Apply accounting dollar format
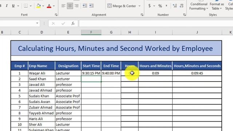This screenshot has width=233, height=131. click(150, 6)
